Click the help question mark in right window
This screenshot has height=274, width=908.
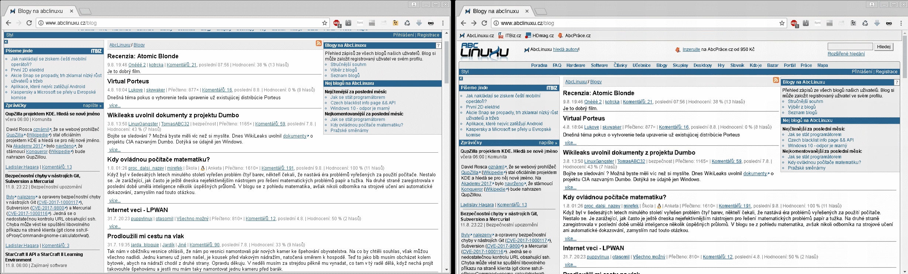pyautogui.click(x=897, y=82)
